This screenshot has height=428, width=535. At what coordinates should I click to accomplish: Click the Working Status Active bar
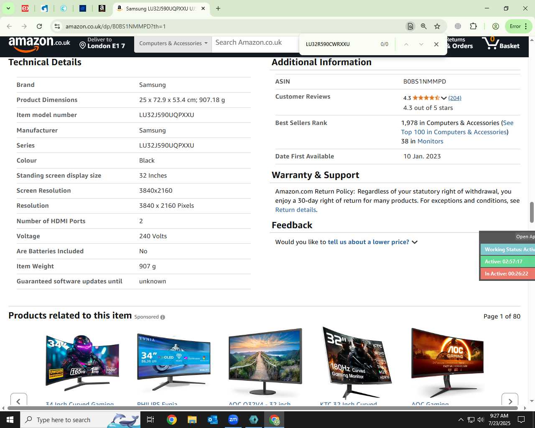[507, 250]
